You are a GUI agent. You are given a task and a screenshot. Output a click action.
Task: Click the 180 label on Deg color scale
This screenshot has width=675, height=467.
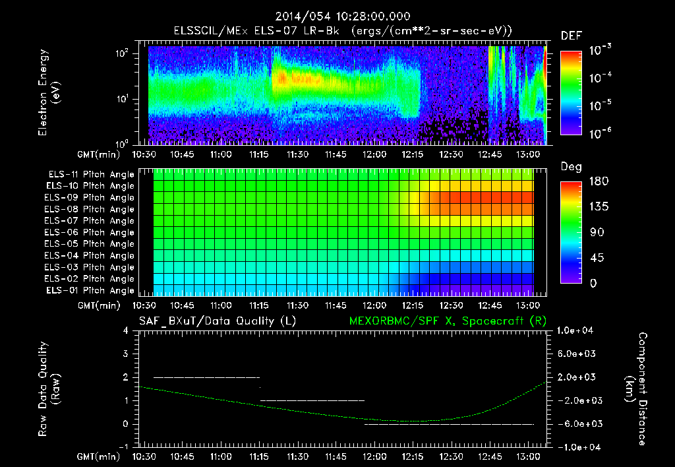click(x=599, y=181)
